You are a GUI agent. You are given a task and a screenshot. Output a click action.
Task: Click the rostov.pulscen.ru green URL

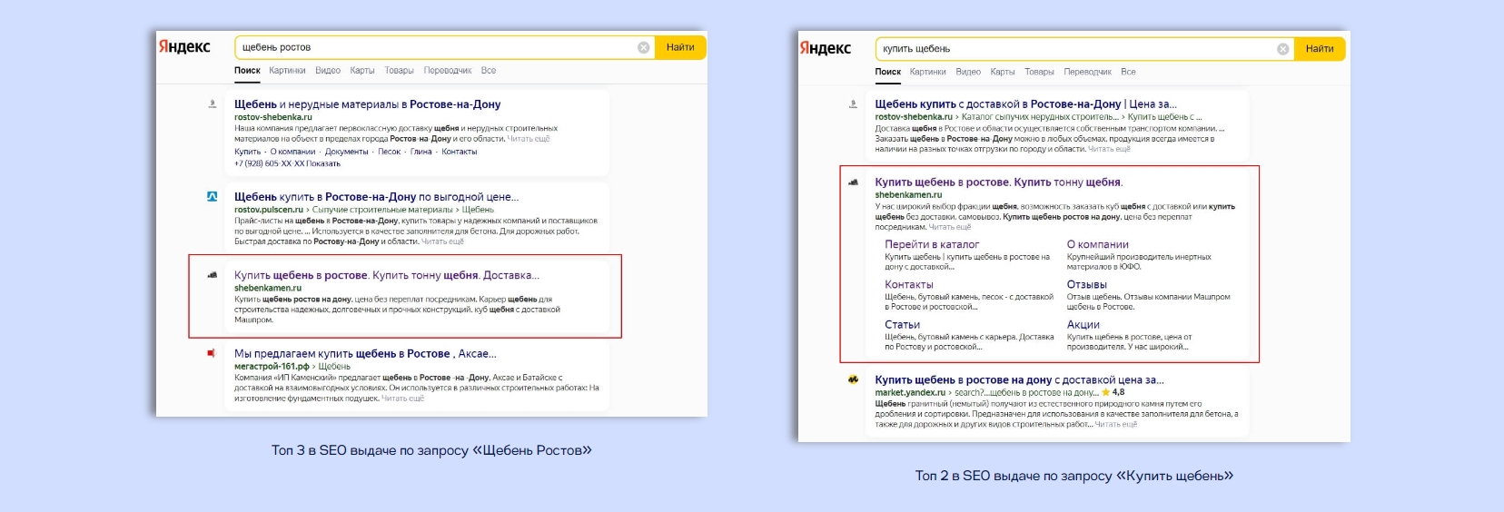pos(269,210)
